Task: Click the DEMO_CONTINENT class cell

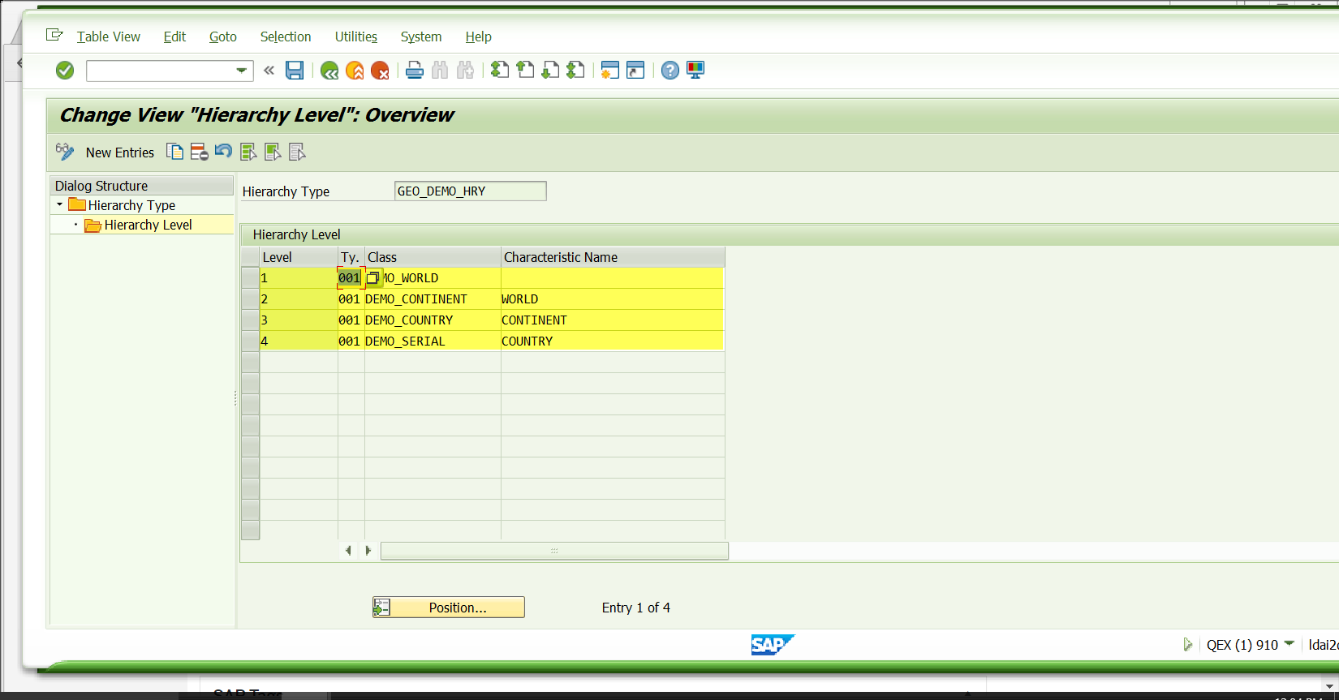Action: [433, 299]
